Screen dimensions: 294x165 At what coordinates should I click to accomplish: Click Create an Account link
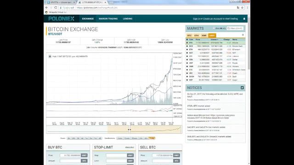(x=212, y=19)
